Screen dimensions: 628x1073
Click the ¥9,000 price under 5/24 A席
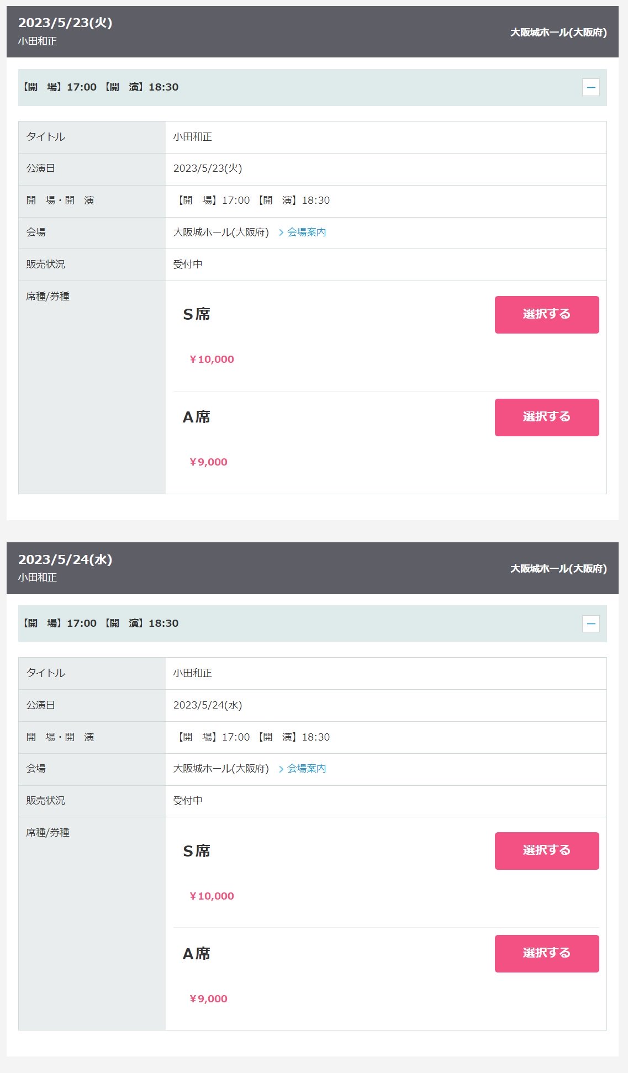pyautogui.click(x=208, y=999)
